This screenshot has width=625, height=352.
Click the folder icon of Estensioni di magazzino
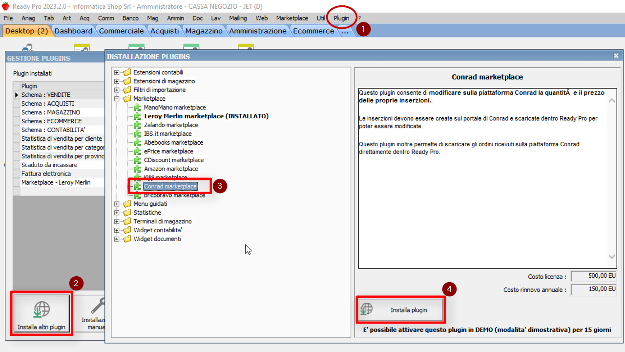click(127, 81)
